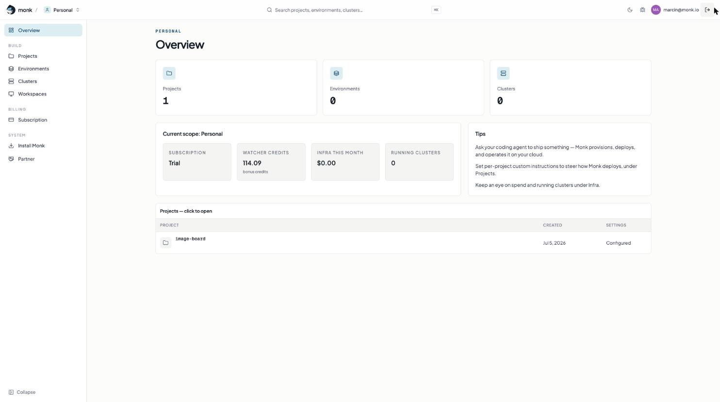Click the Current scope: Personal heading
The image size is (720, 402).
[193, 134]
